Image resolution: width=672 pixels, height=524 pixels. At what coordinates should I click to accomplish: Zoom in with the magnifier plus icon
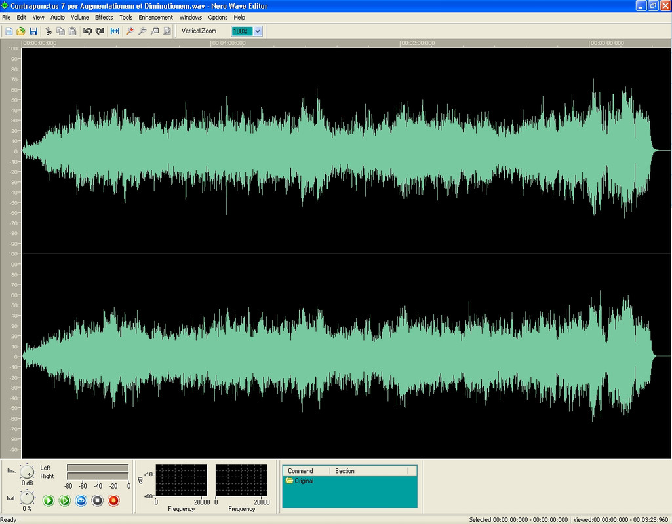pyautogui.click(x=130, y=31)
